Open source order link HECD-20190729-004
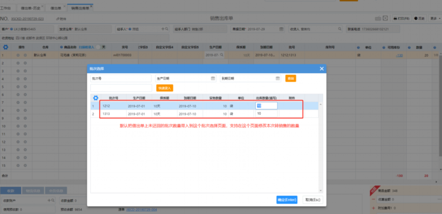The image size is (442, 214). point(141,210)
